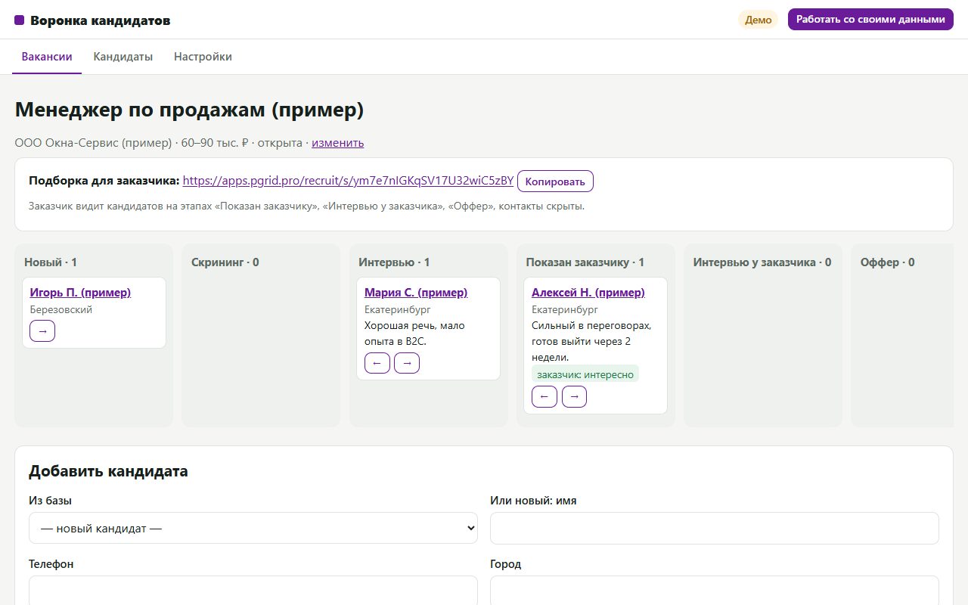Go to the Настройки tab
The height and width of the screenshot is (605, 968).
[203, 57]
